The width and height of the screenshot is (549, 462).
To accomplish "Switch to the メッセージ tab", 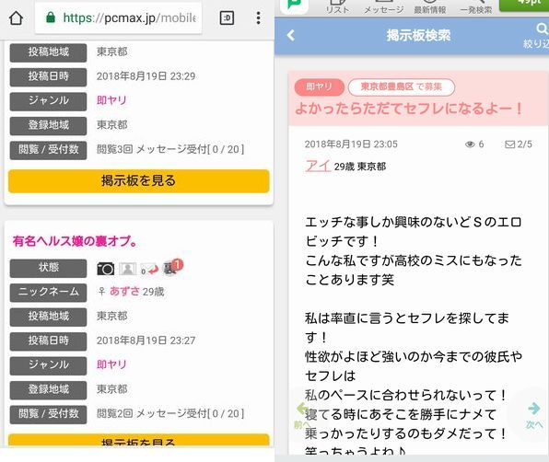I will pyautogui.click(x=383, y=7).
